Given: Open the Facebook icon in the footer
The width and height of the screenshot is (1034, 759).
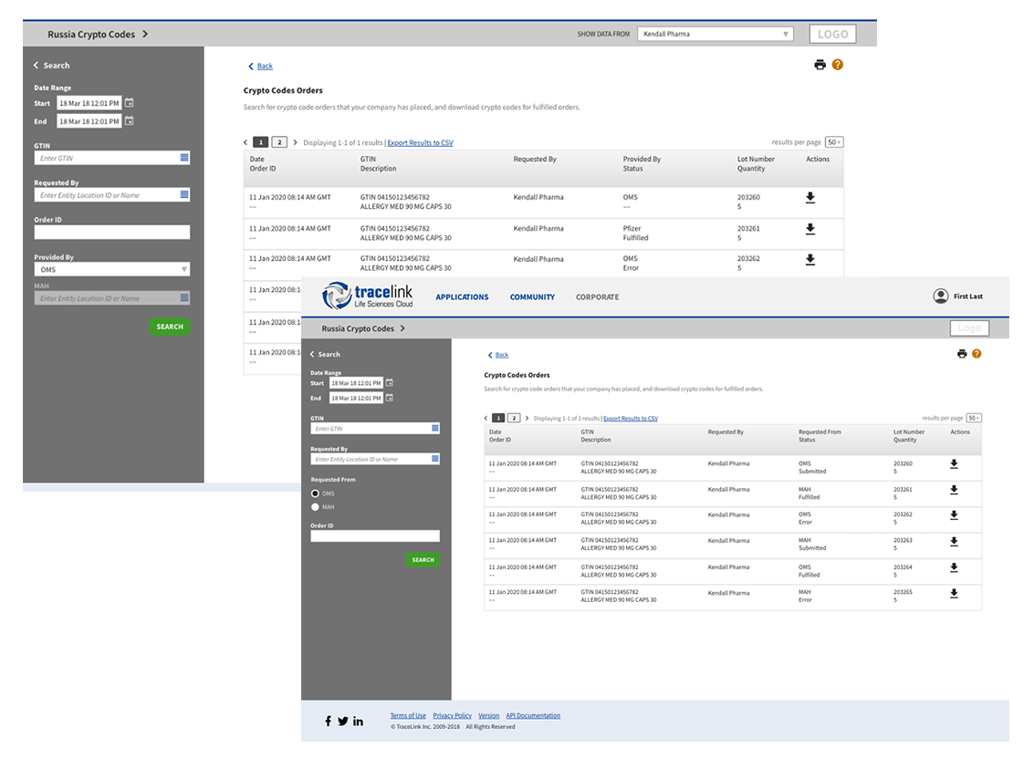Looking at the screenshot, I should (328, 721).
